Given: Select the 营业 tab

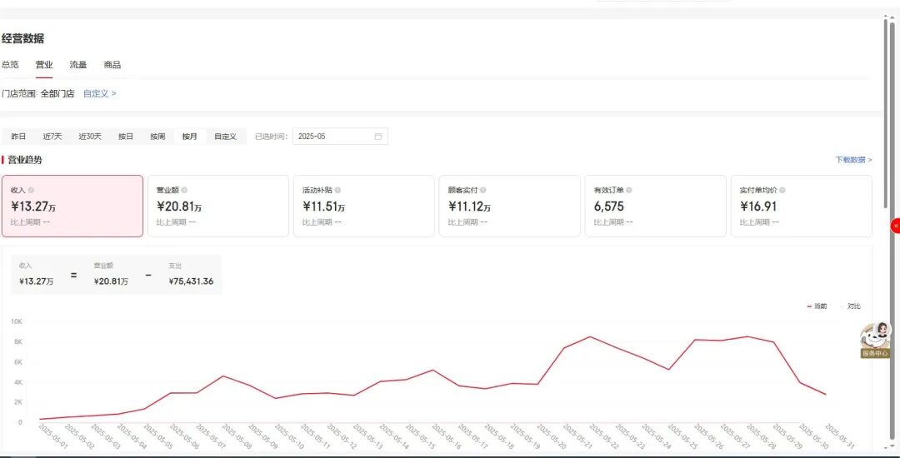Looking at the screenshot, I should pos(44,65).
